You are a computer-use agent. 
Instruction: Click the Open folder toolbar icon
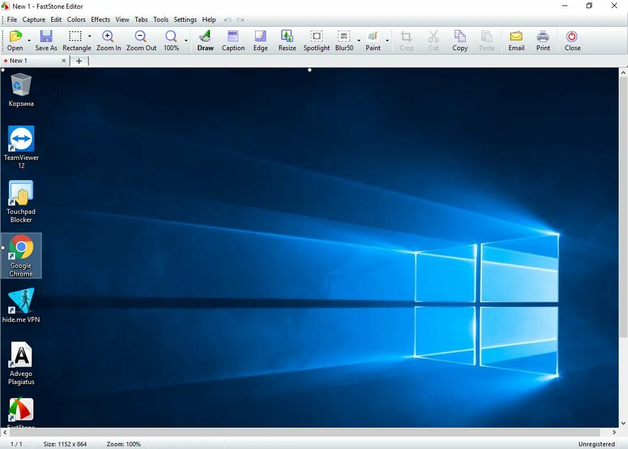tap(15, 40)
